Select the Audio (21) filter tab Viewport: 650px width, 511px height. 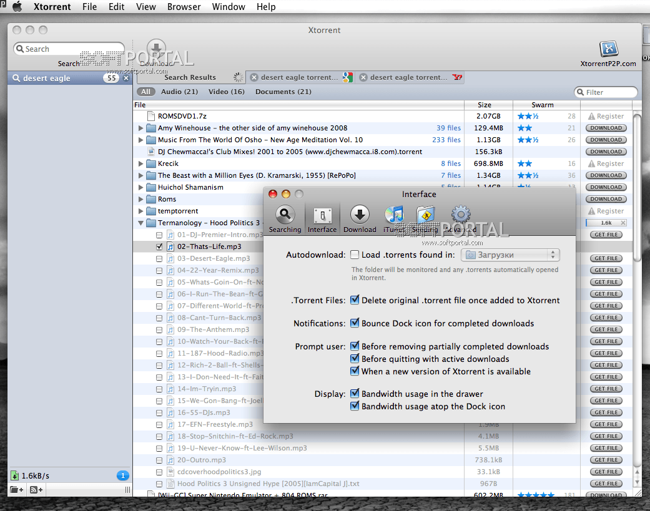click(x=179, y=92)
